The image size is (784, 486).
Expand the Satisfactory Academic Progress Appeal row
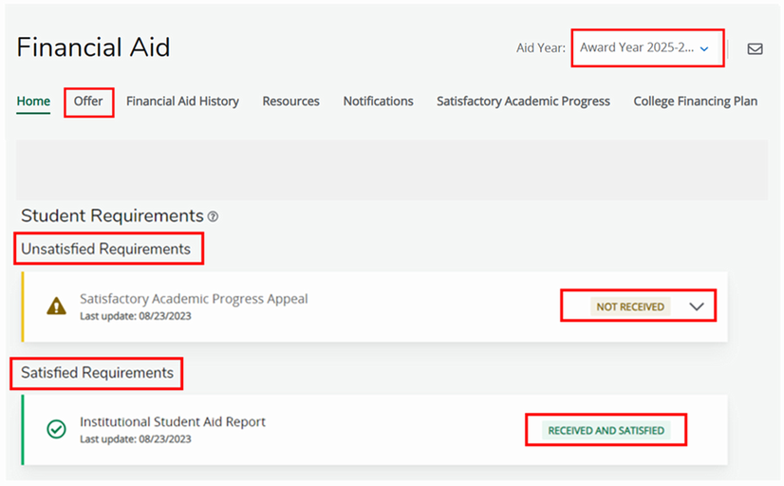pos(697,307)
